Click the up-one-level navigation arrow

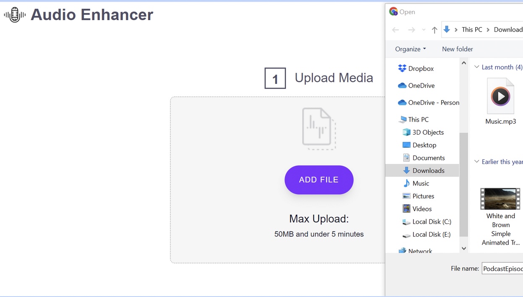(x=434, y=30)
